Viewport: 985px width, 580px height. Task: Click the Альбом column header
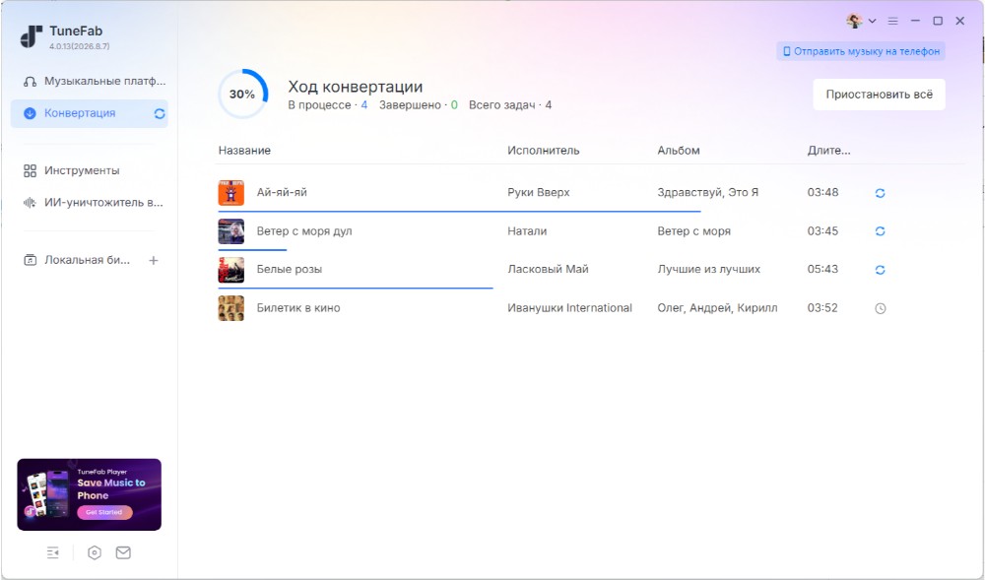coord(679,151)
